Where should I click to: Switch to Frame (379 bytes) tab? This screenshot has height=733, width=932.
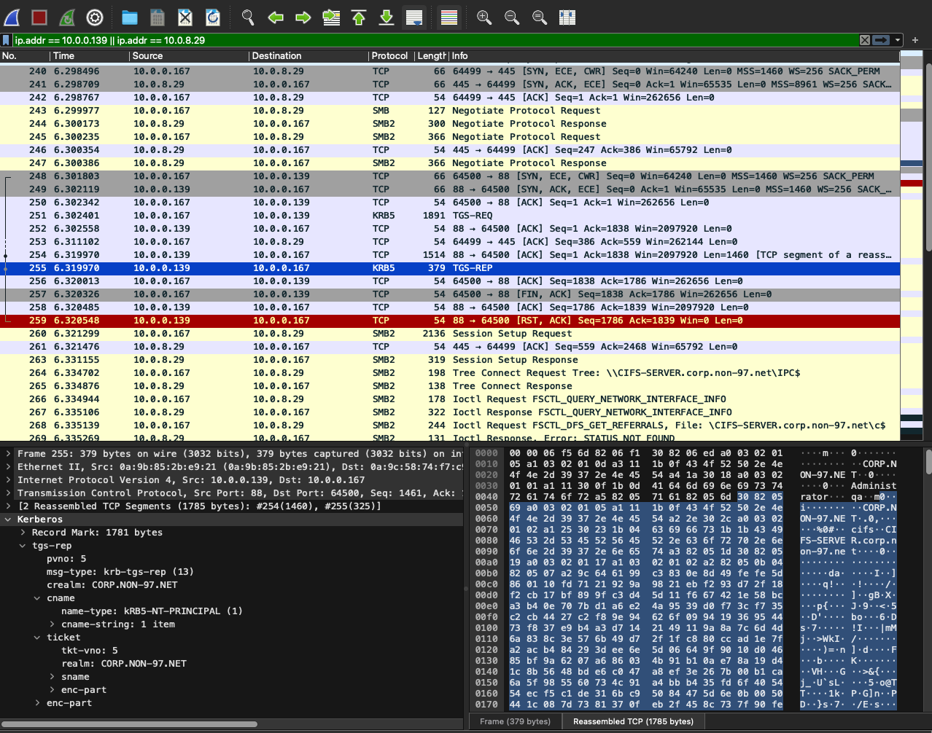pyautogui.click(x=515, y=721)
